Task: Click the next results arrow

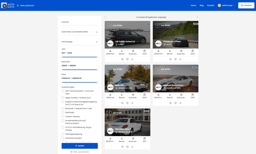Action: 197,17
